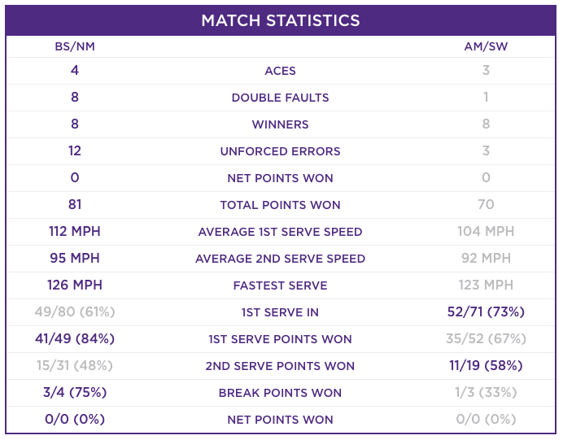Click the 3/4 (75%) break points value
The image size is (563, 440).
click(75, 392)
